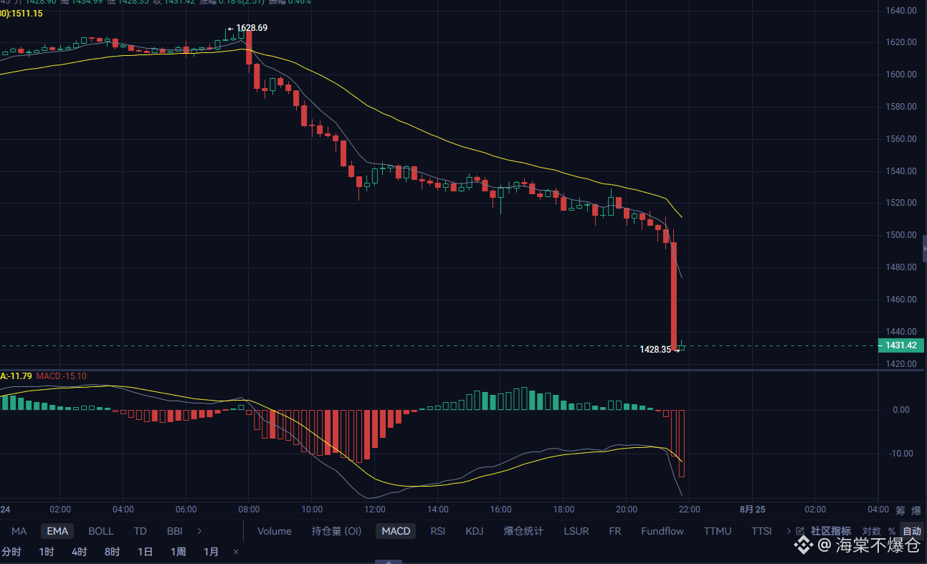Select the Fundflow indicator
Image resolution: width=927 pixels, height=564 pixels.
tap(662, 531)
